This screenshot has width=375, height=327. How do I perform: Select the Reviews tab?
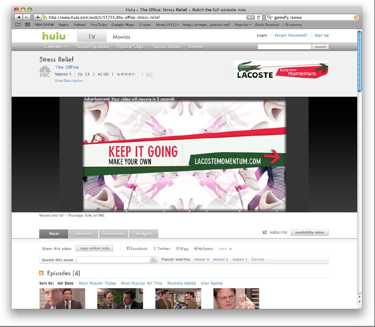[83, 234]
